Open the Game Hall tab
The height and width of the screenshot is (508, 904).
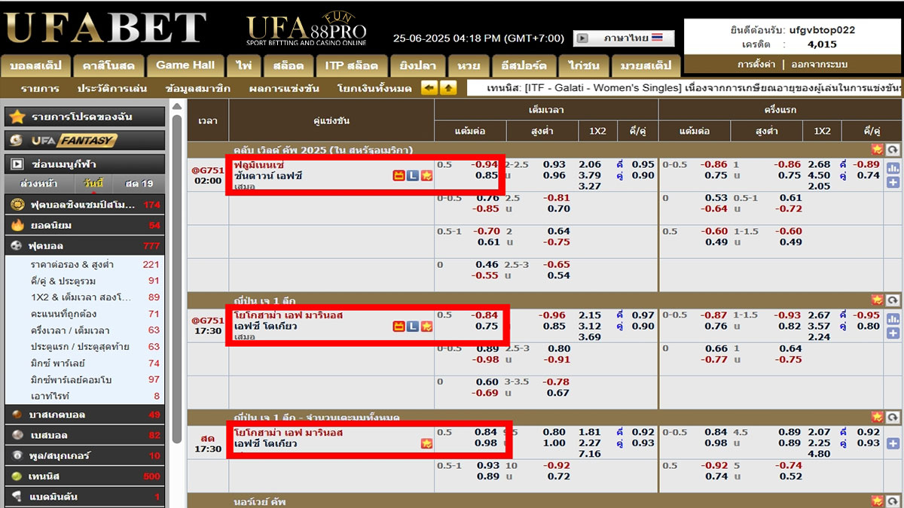pos(185,65)
